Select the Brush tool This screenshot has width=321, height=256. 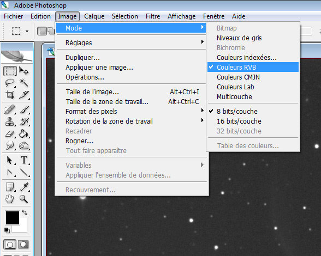pos(25,109)
